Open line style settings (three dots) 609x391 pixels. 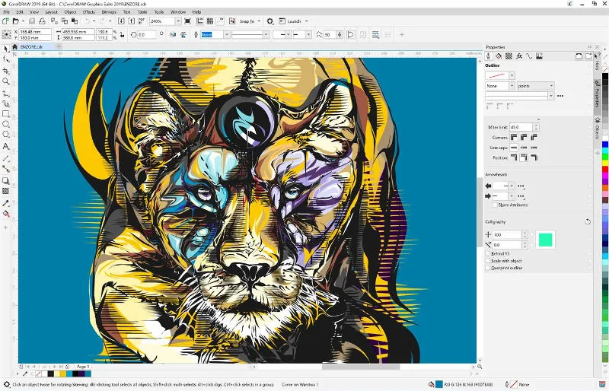coord(560,96)
